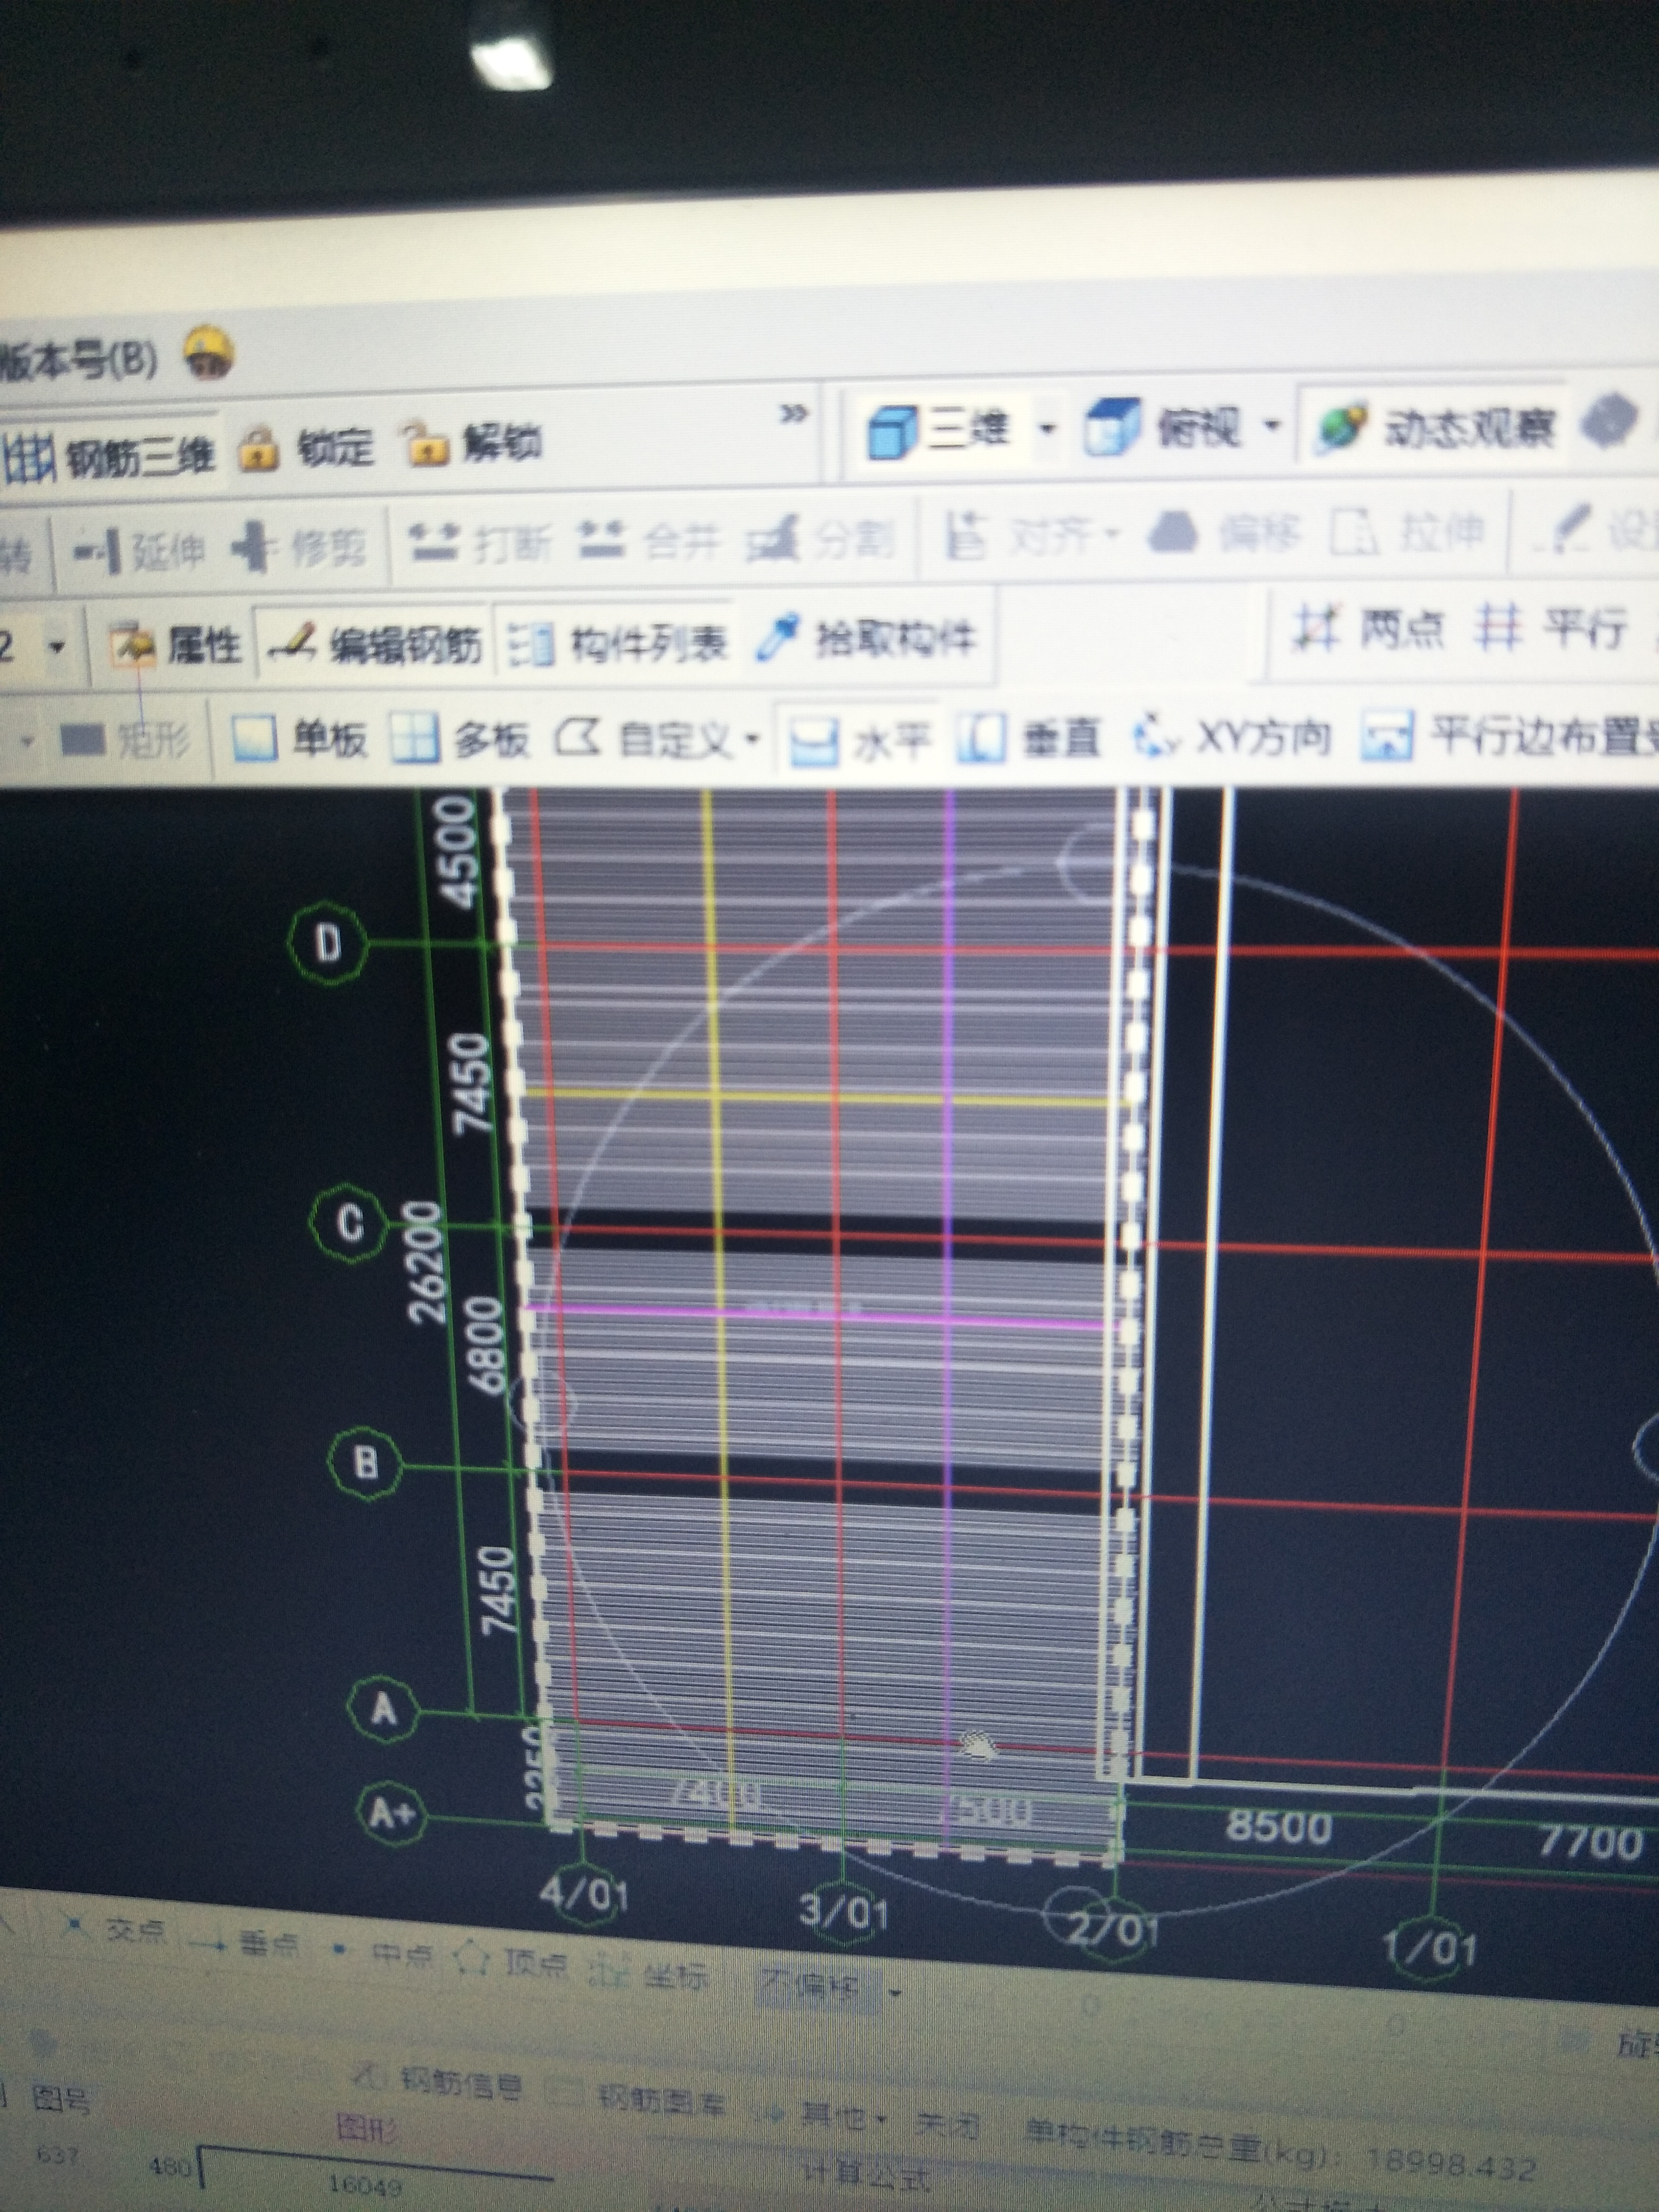Open the 三维 view dropdown arrow
This screenshot has width=1659, height=2212.
1047,428
